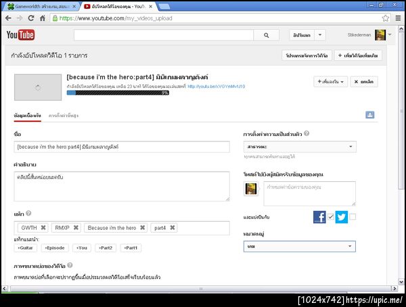Toggle the Facebook sharing checkbox
406x307 pixels.
point(331,216)
